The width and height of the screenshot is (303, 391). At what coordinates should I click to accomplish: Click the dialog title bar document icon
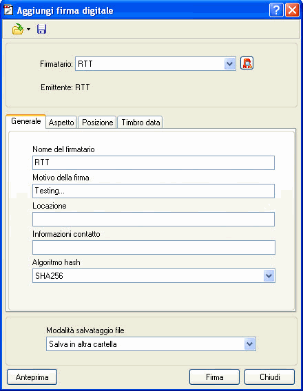[x=8, y=10]
